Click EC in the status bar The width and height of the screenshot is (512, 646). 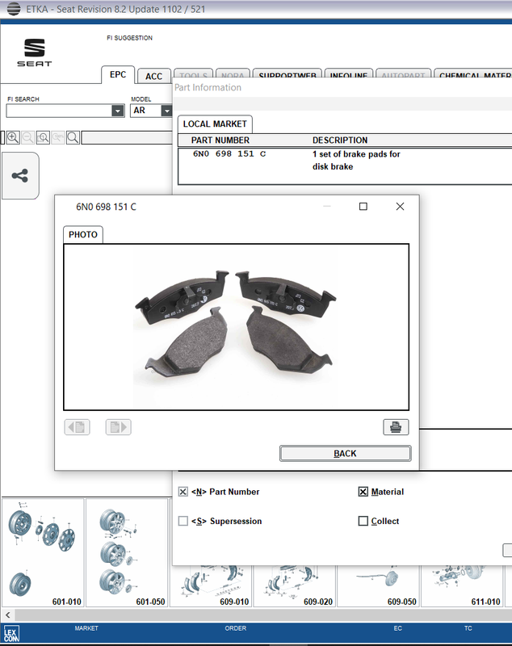click(397, 628)
